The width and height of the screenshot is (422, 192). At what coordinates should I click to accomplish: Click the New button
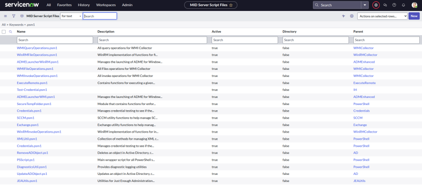tap(414, 16)
